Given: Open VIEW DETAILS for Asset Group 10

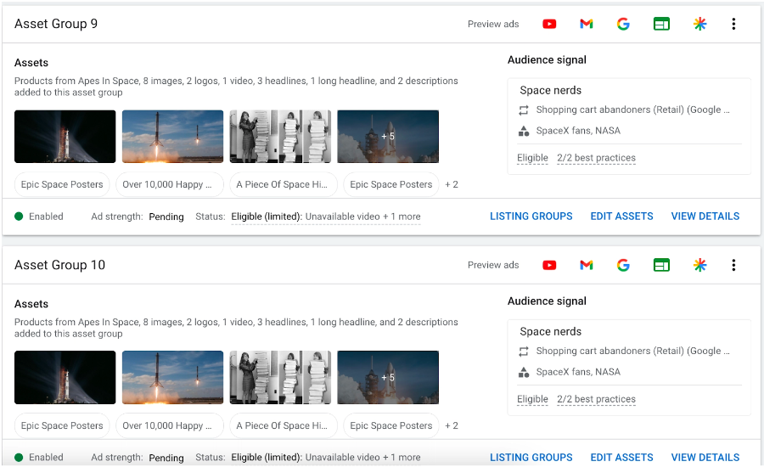Looking at the screenshot, I should click(x=705, y=458).
